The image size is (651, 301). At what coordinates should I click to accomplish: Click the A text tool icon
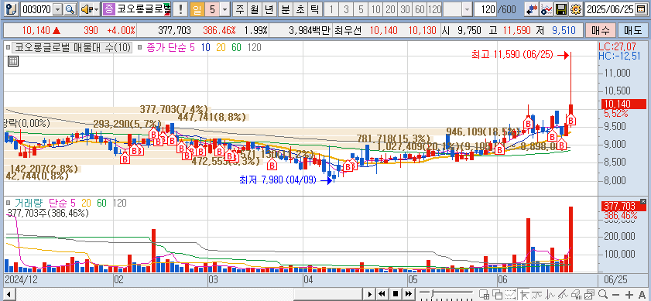point(642,294)
